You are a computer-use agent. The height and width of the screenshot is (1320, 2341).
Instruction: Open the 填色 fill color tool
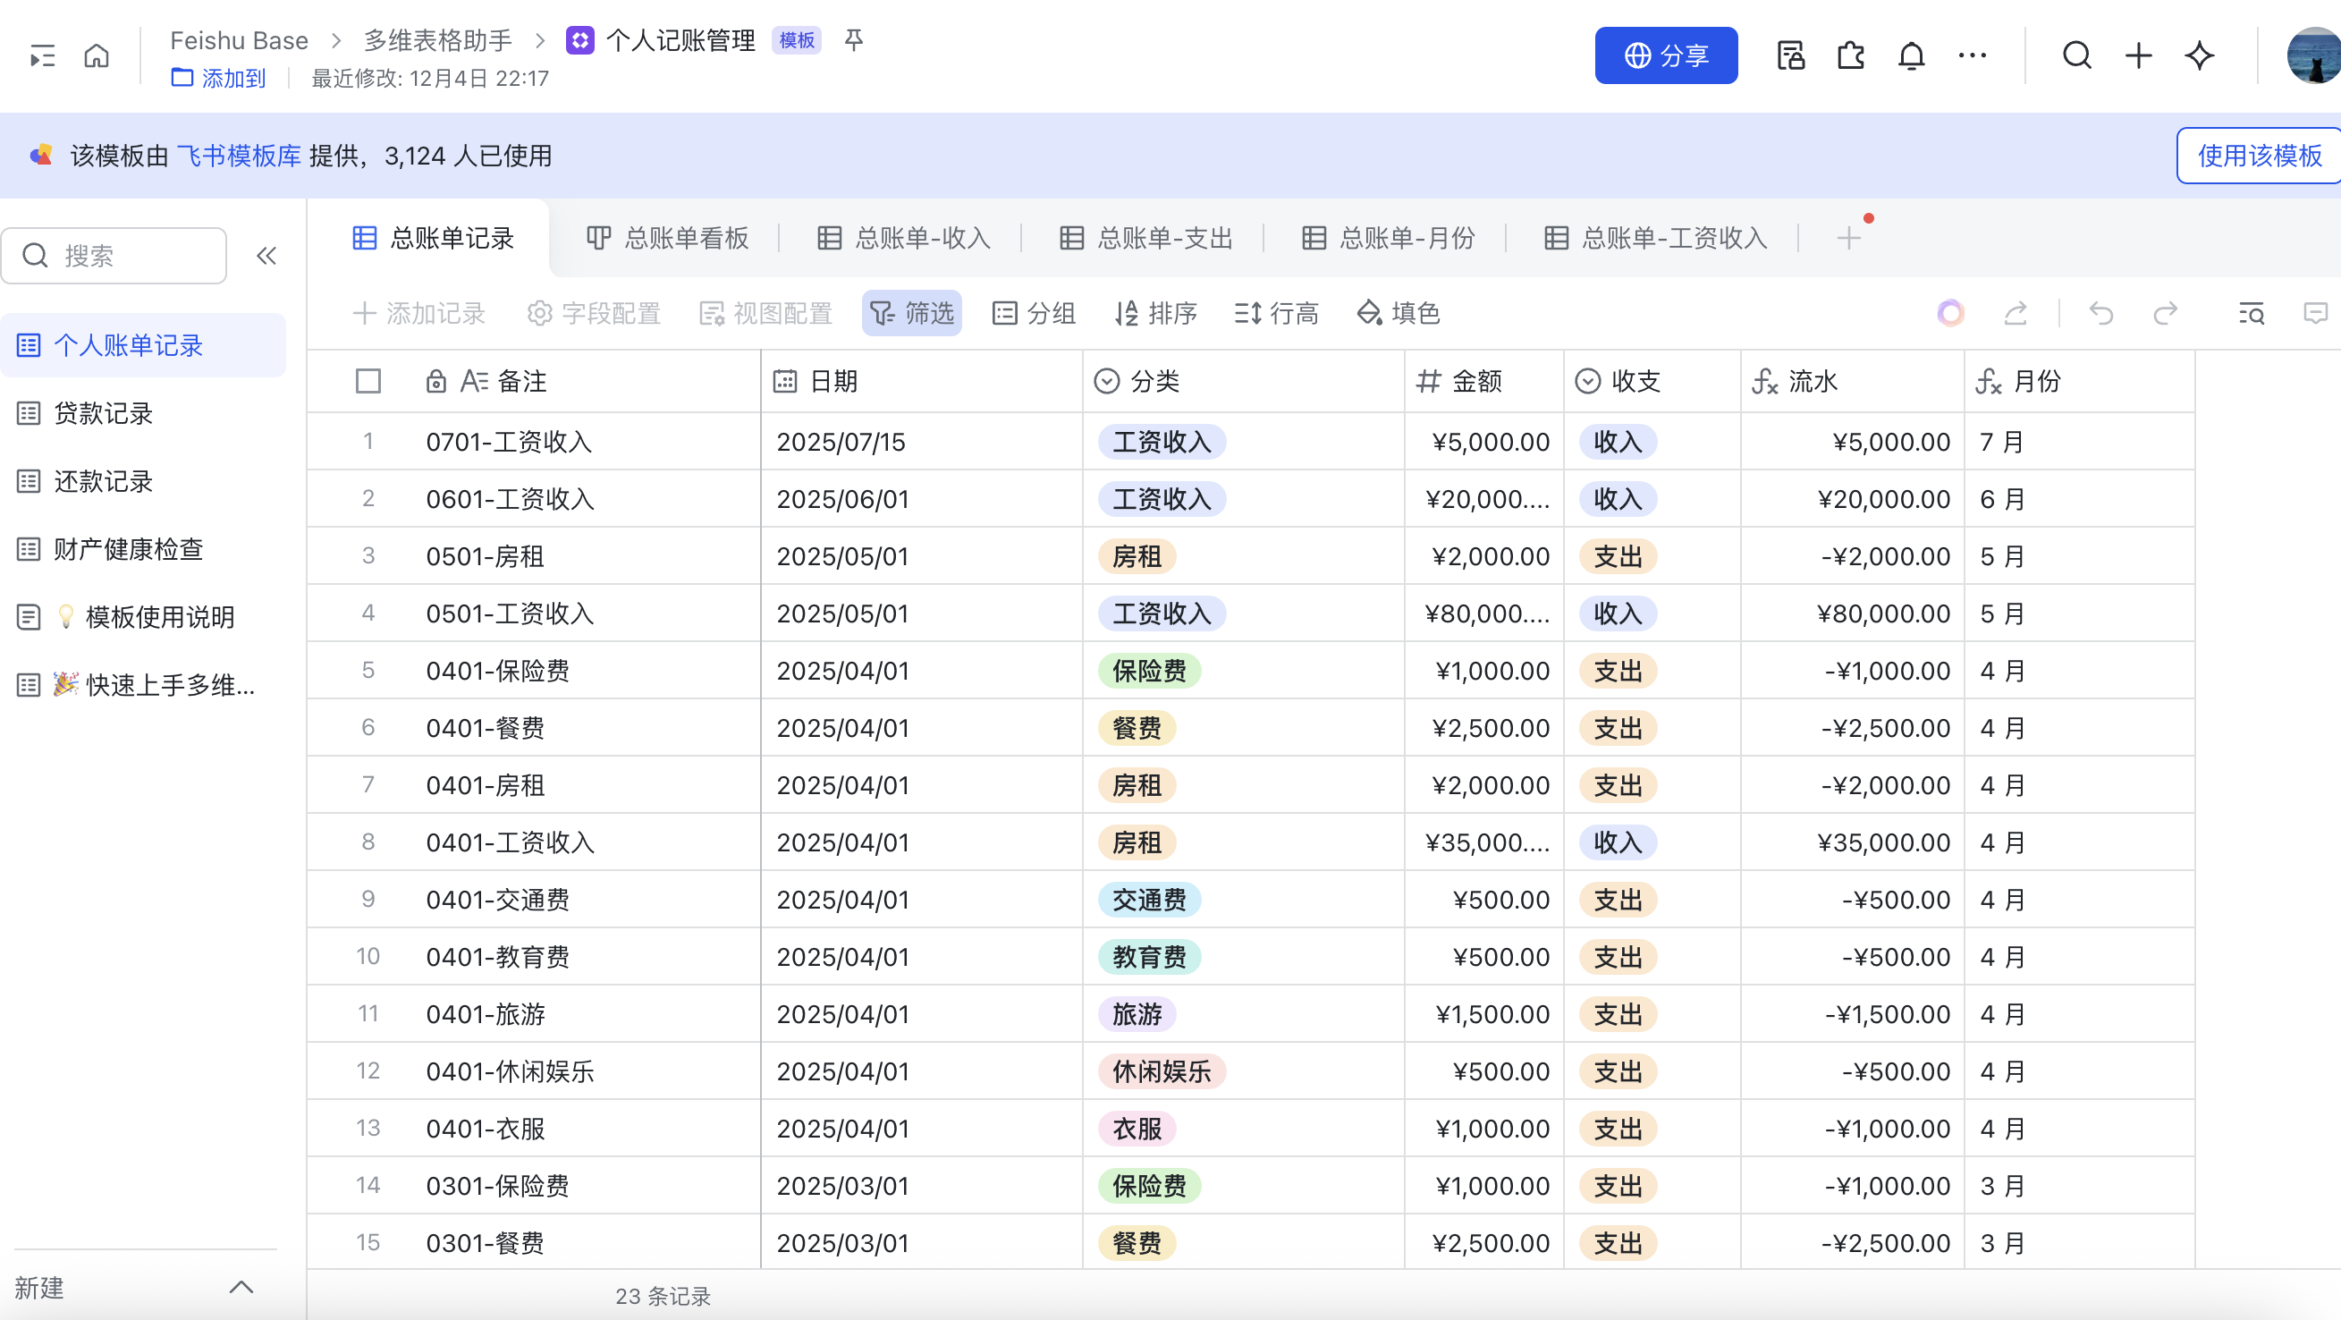point(1399,314)
